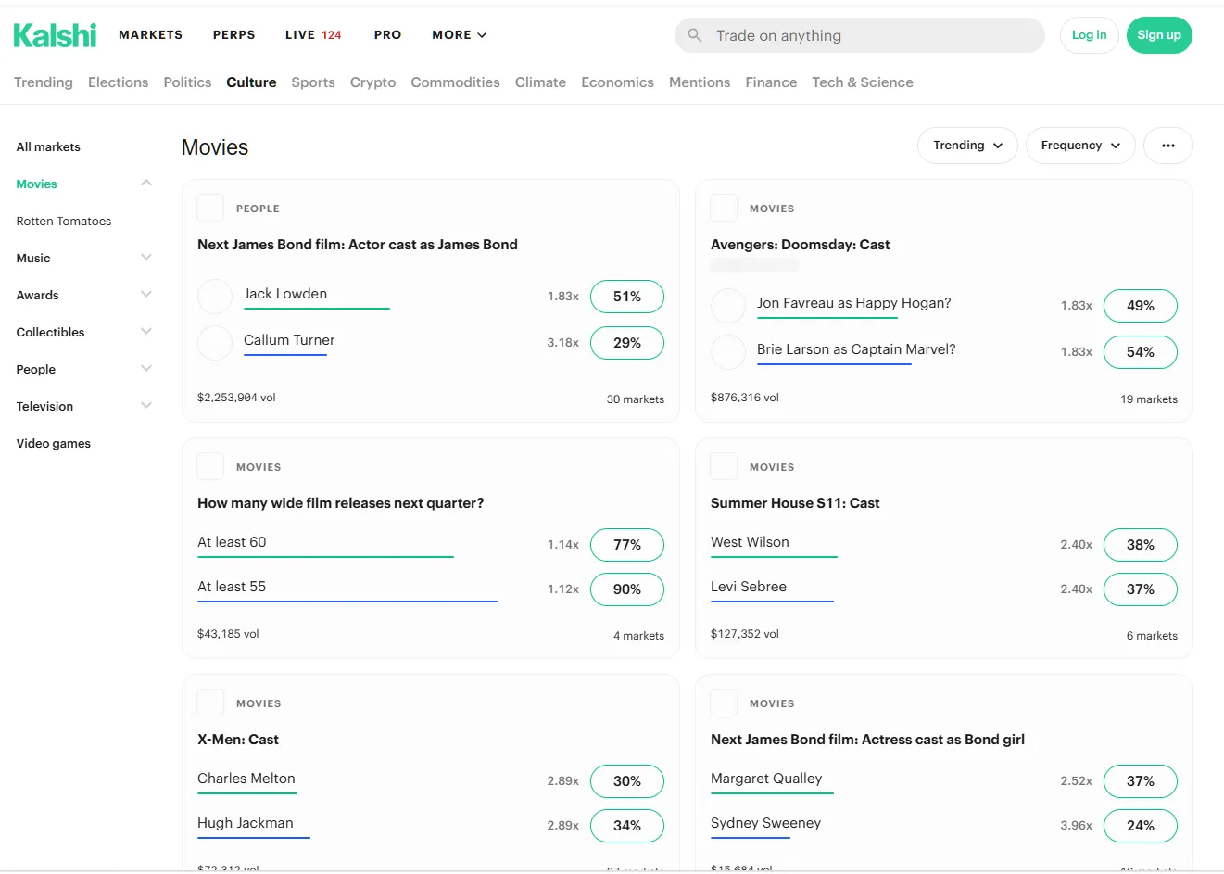The height and width of the screenshot is (874, 1224).
Task: Expand the Music sidebar section chevron
Action: [146, 258]
